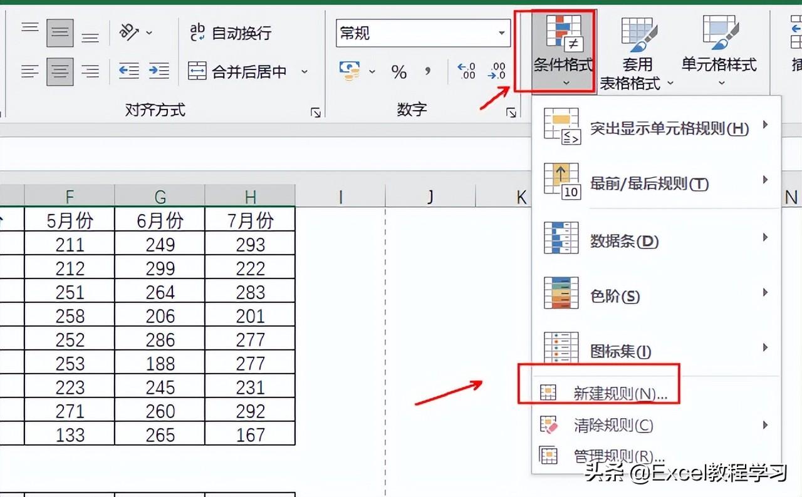Select the cell containing 286
This screenshot has height=497, width=802.
(x=160, y=339)
